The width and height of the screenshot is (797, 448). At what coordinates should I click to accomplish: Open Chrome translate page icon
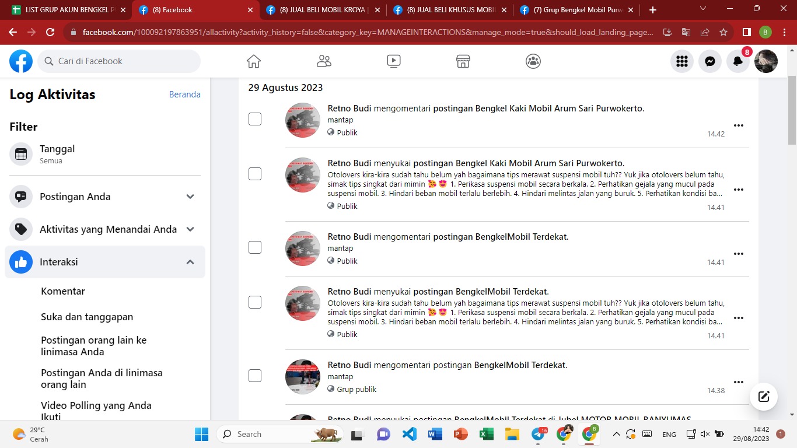(x=686, y=33)
